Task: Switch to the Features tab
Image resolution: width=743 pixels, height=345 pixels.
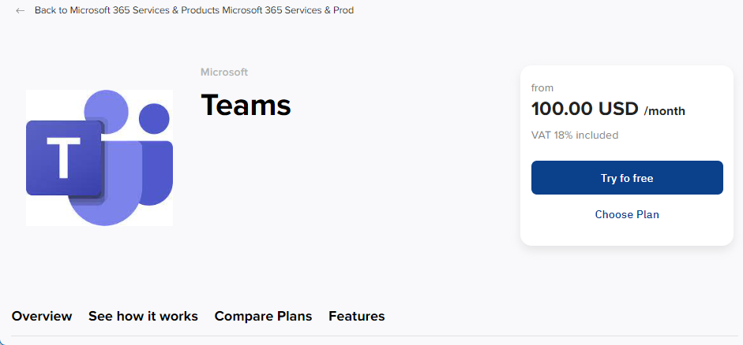Action: point(357,316)
